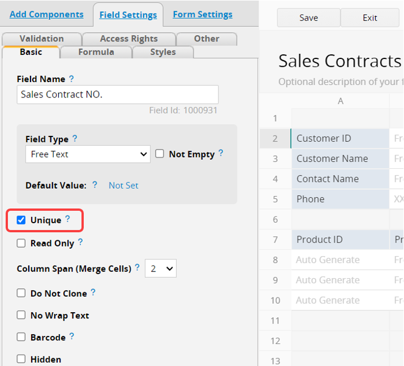Open the Form Settings tab
The image size is (404, 366).
coord(203,14)
